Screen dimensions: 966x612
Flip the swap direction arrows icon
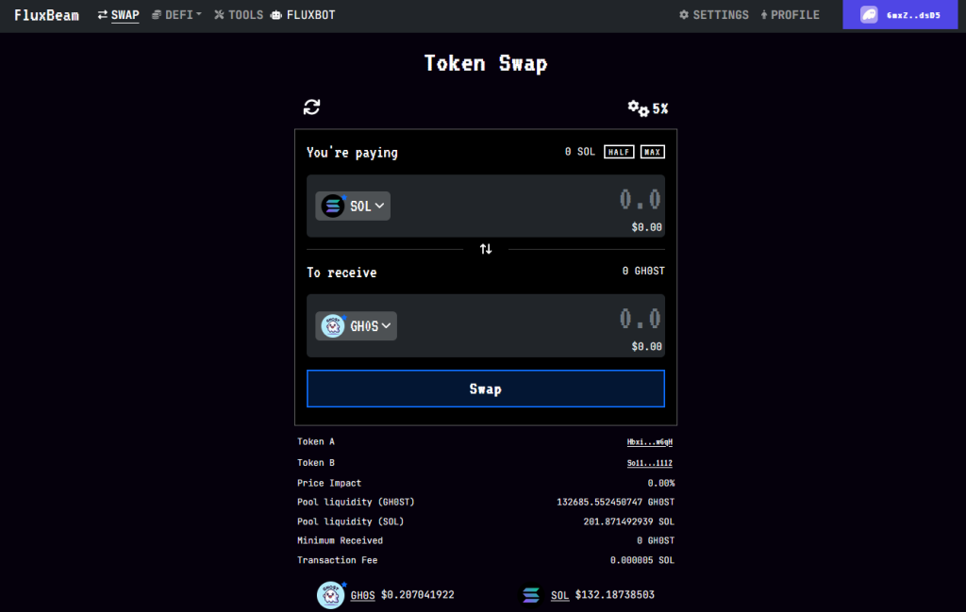pyautogui.click(x=486, y=249)
